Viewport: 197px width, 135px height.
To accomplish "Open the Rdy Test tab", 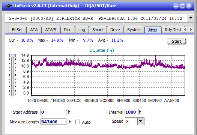I will click(x=173, y=30).
